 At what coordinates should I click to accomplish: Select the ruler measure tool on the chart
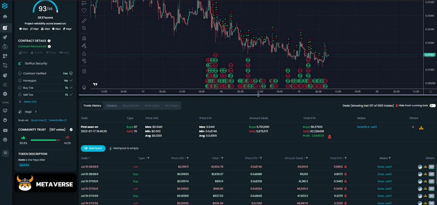(84, 21)
